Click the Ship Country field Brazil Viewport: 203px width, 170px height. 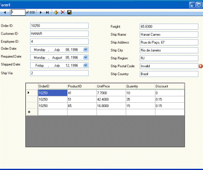point(169,74)
